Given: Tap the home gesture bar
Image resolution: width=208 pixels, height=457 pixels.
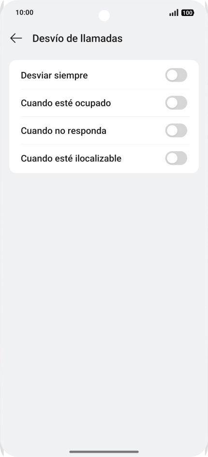Looking at the screenshot, I should 104,452.
